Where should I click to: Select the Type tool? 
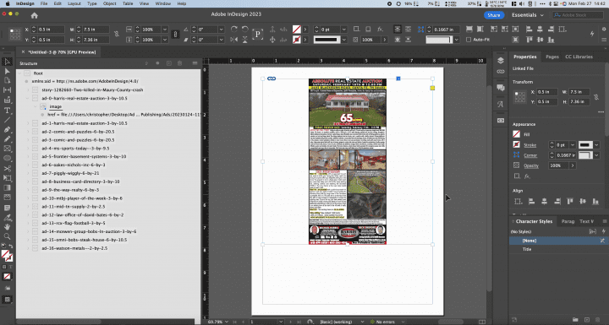[x=7, y=111]
